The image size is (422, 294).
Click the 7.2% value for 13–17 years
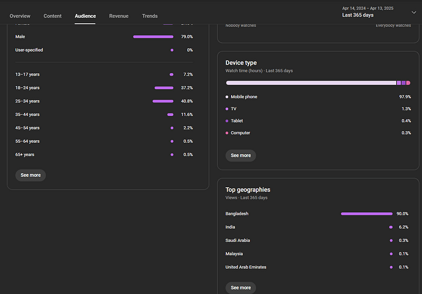point(188,74)
